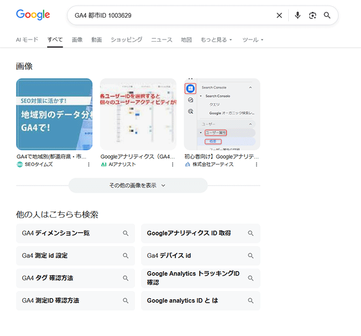Search for GA4 タグ 確認方法
361x336 pixels.
[76, 278]
